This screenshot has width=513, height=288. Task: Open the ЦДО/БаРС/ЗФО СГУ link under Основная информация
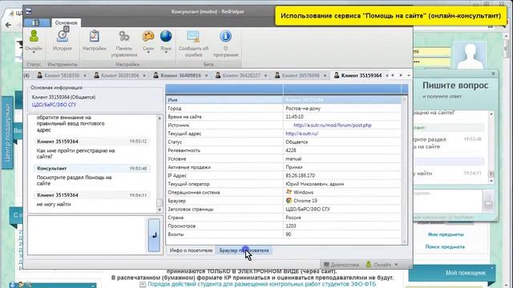click(x=54, y=105)
